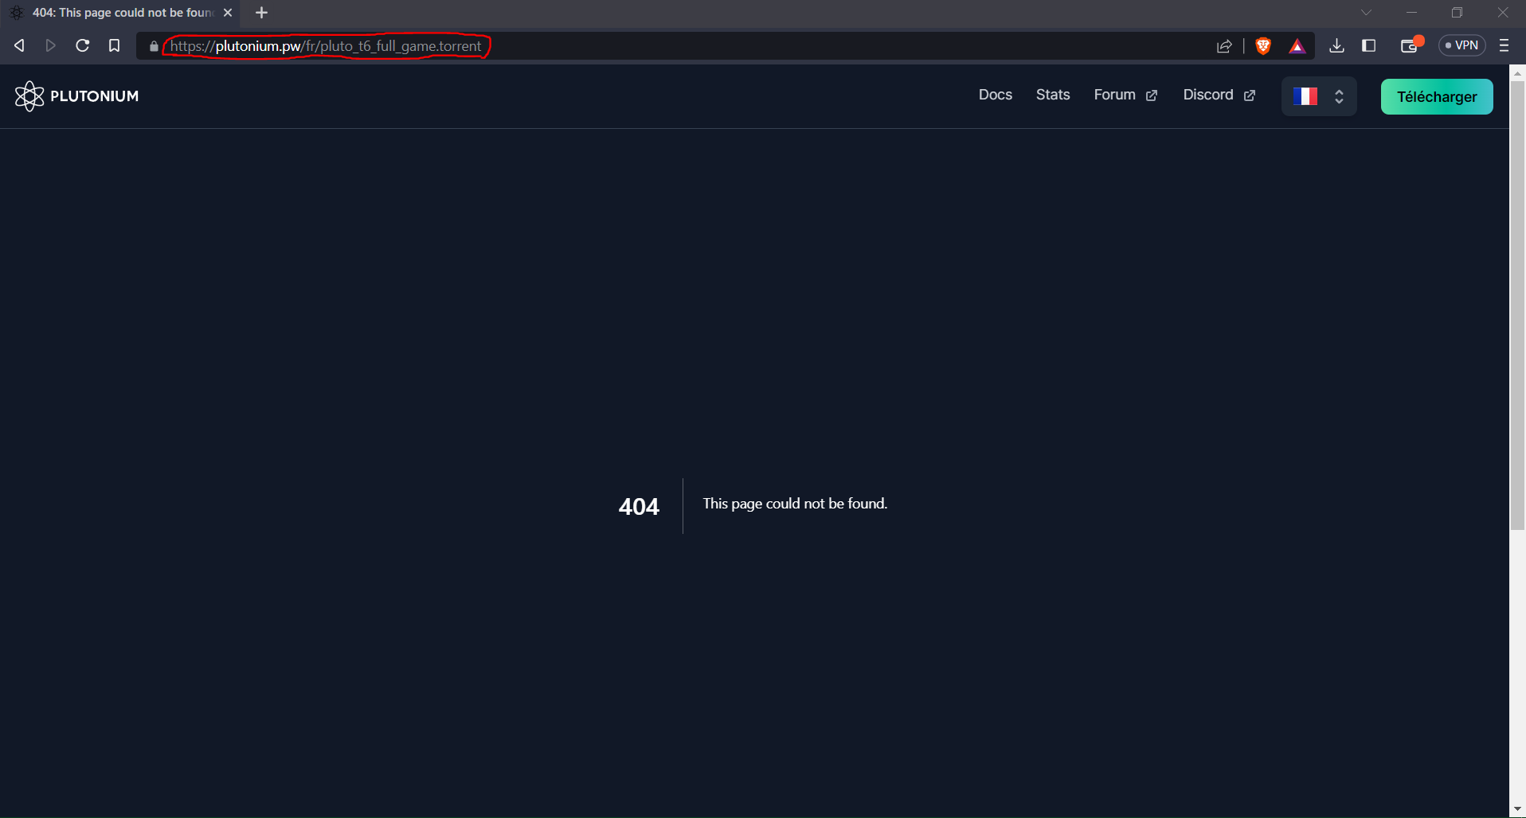Screen dimensions: 1526x818
Task: View site security via the padlock icon
Action: click(154, 46)
